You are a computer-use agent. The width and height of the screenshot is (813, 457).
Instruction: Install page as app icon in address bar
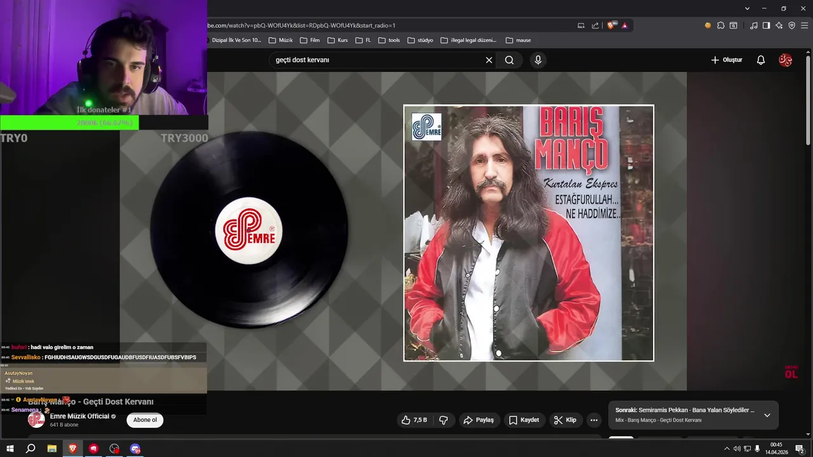(x=581, y=25)
